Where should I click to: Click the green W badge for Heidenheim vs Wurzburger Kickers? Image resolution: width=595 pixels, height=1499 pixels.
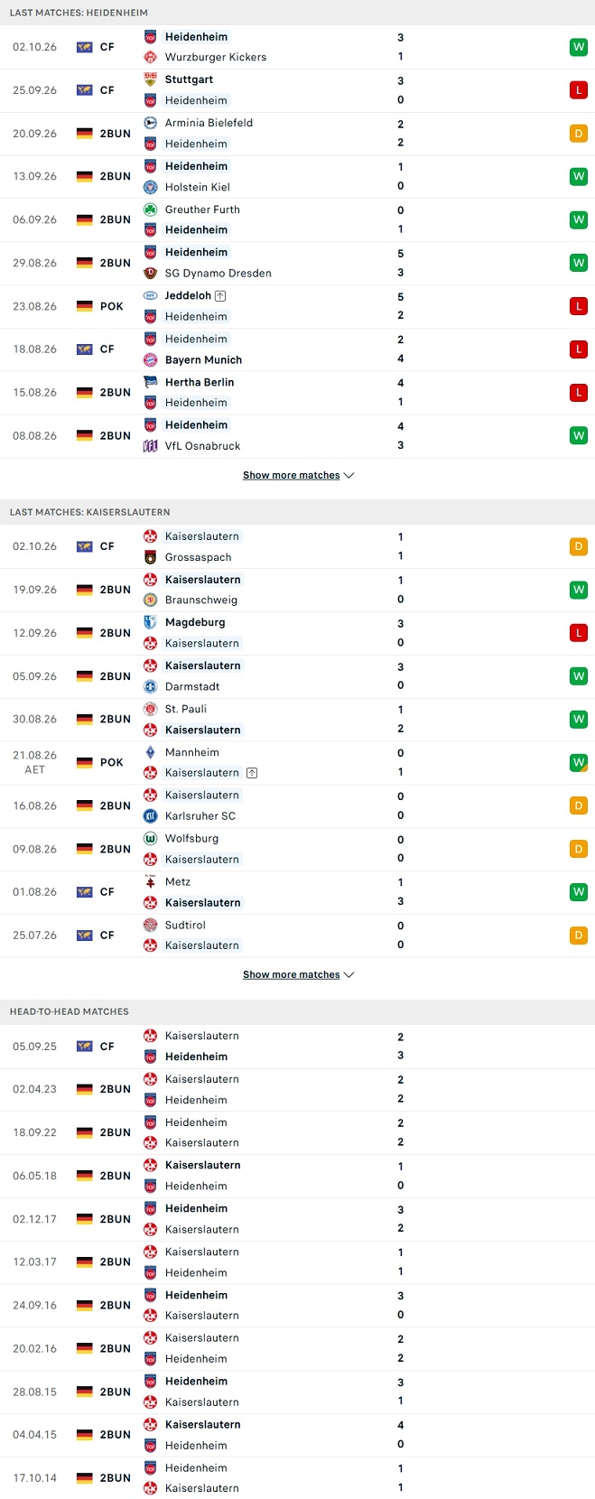(x=578, y=47)
